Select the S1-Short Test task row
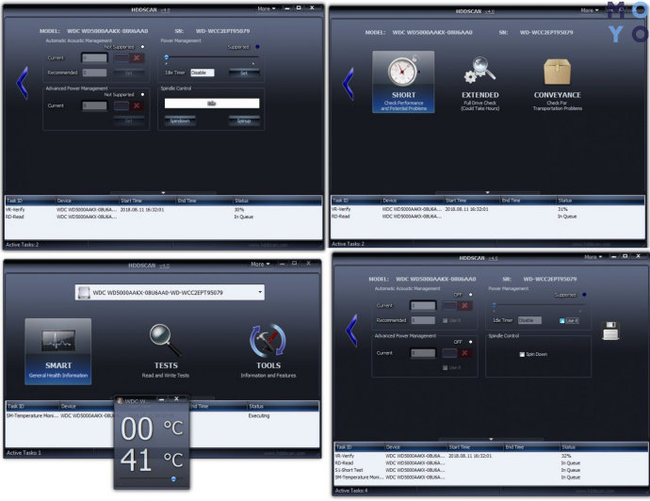Viewport: 650px width, 501px height. click(491, 470)
